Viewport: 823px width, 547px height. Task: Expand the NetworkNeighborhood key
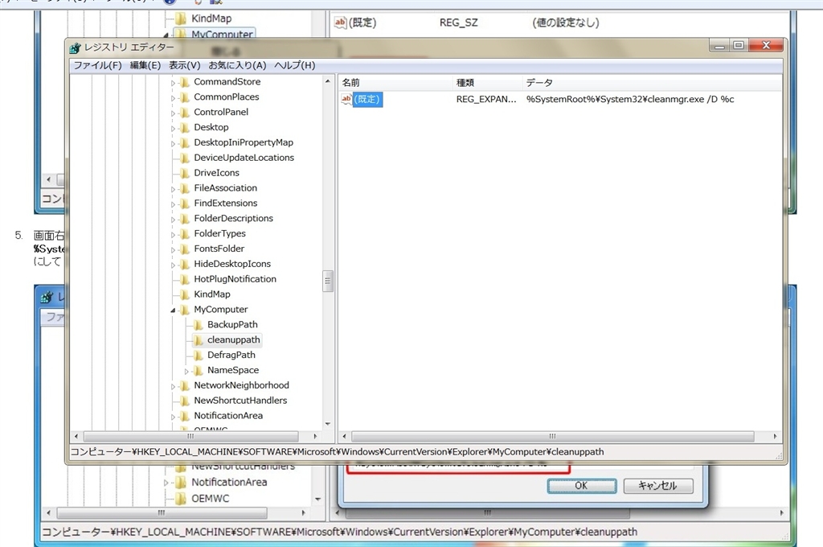click(173, 386)
